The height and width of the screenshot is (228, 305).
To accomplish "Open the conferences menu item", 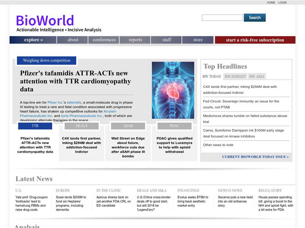I will (x=104, y=40).
